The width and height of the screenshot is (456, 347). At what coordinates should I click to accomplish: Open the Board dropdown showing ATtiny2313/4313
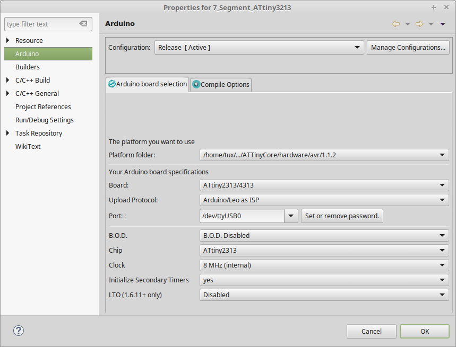coord(324,185)
